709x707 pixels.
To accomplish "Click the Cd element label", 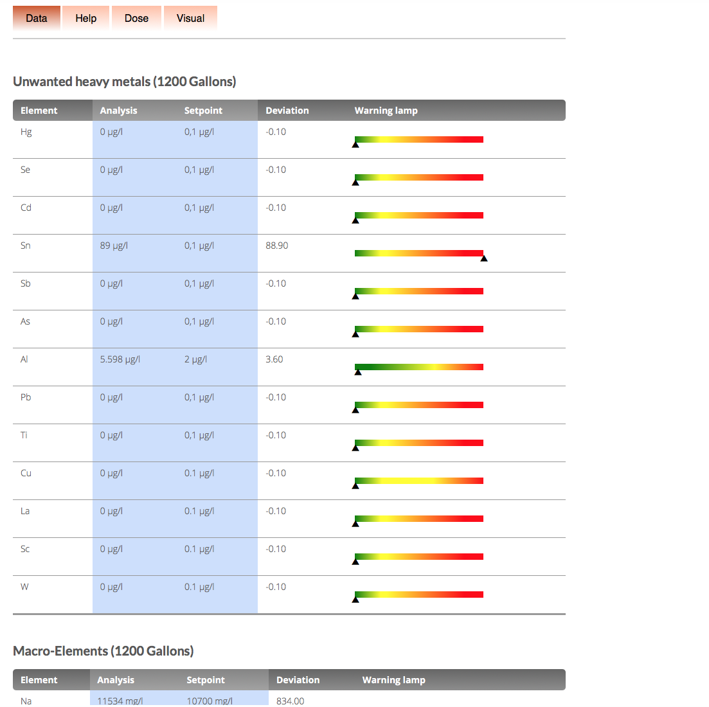I will (26, 208).
